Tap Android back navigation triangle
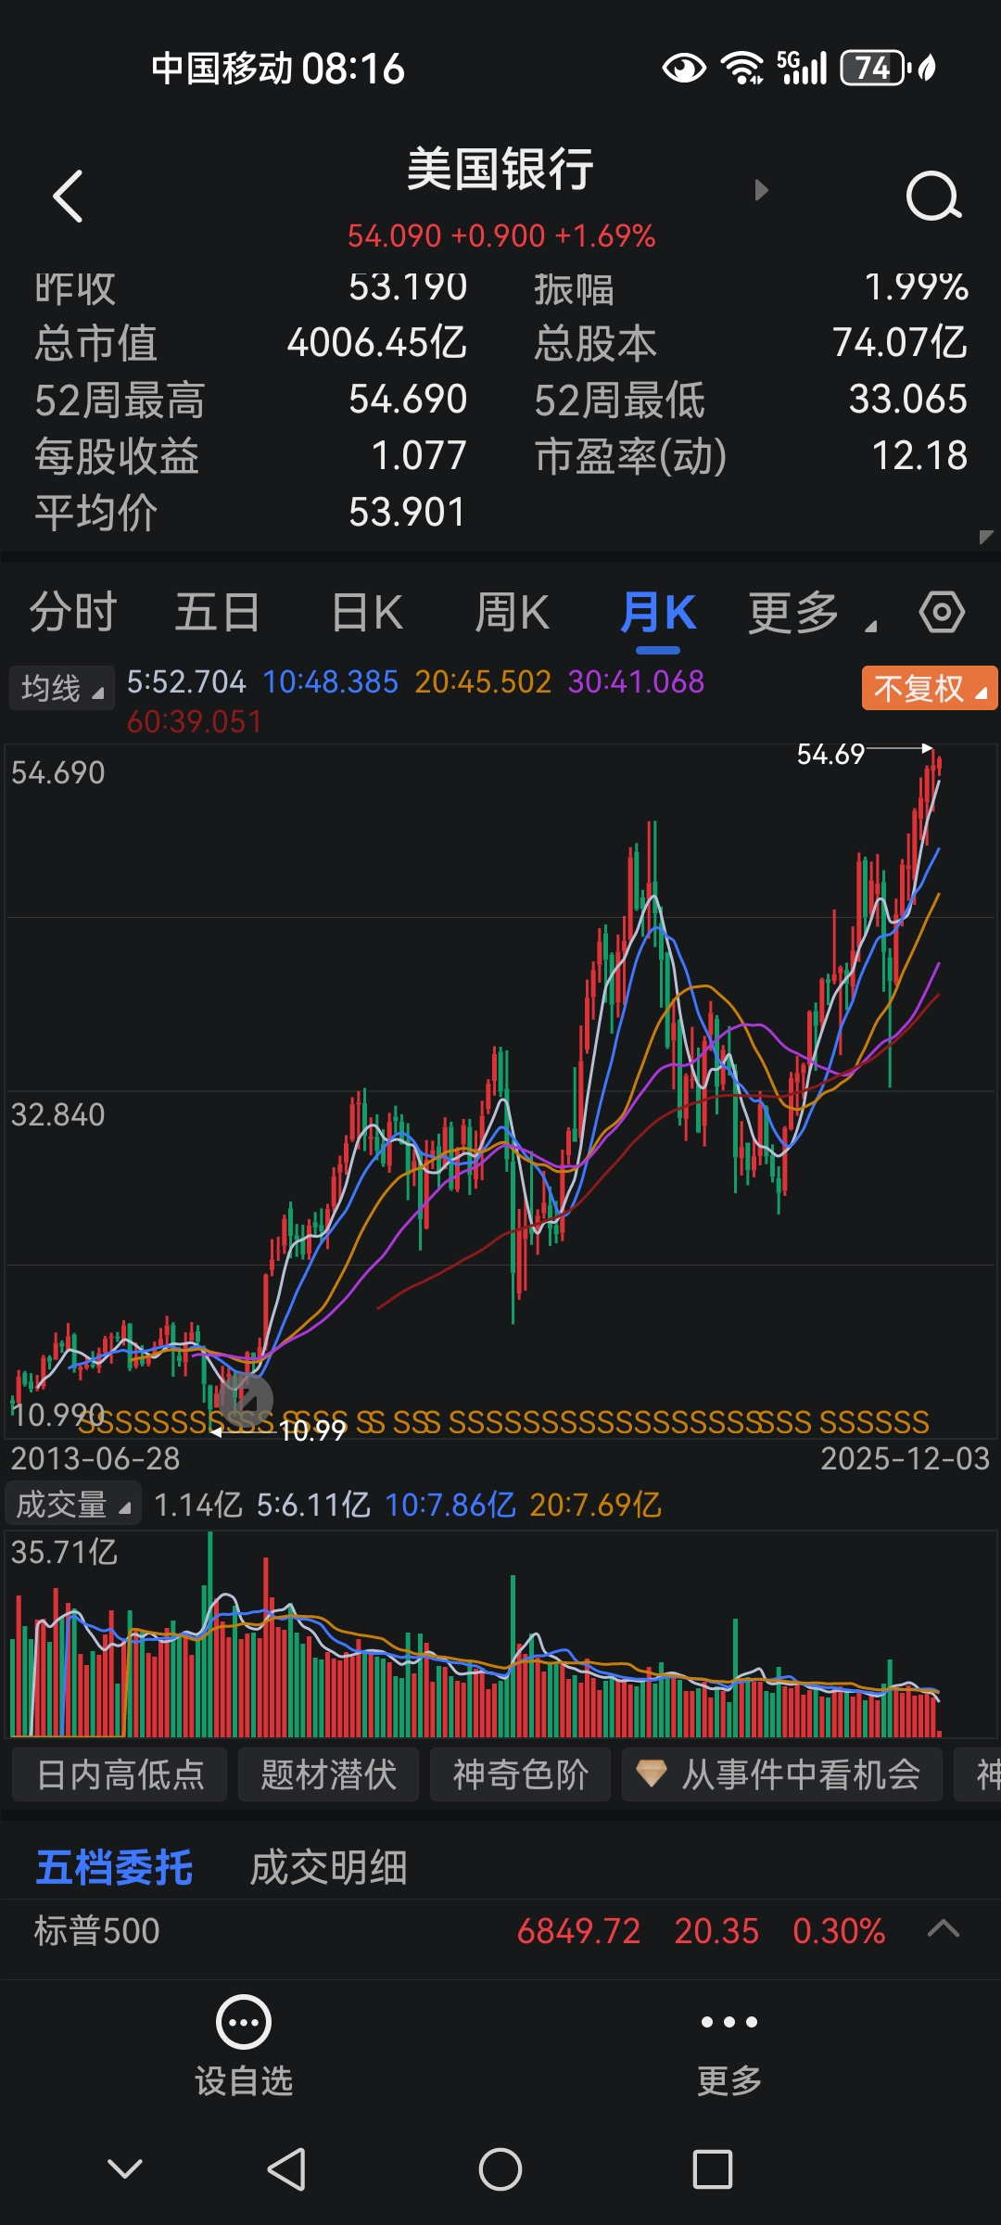 coord(286,2169)
